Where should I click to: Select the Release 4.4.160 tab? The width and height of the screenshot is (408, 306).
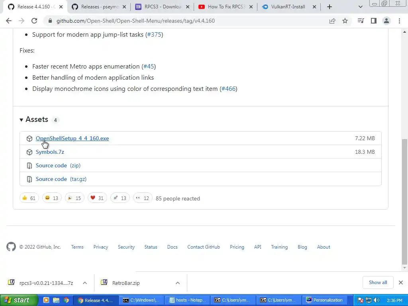36,7
